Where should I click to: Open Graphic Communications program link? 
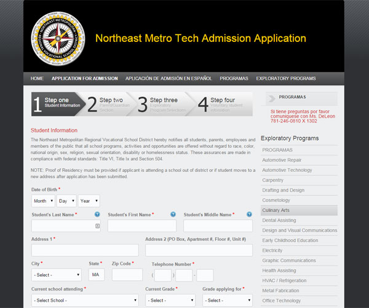click(289, 261)
